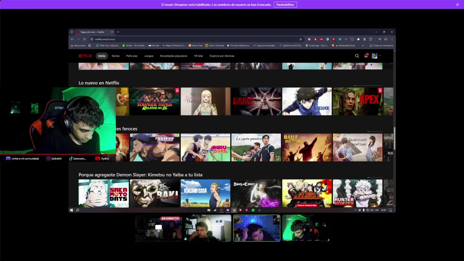
Task: Open the Discord taskbar icon
Action: (x=228, y=210)
